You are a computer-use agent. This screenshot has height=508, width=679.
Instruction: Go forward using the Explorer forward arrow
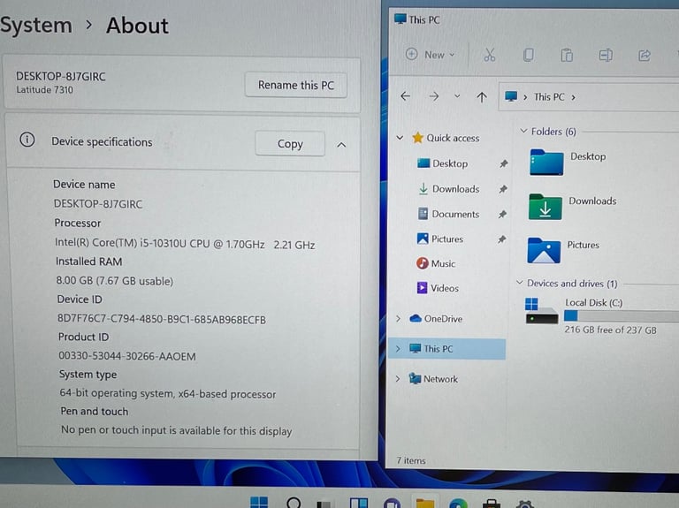(x=433, y=96)
